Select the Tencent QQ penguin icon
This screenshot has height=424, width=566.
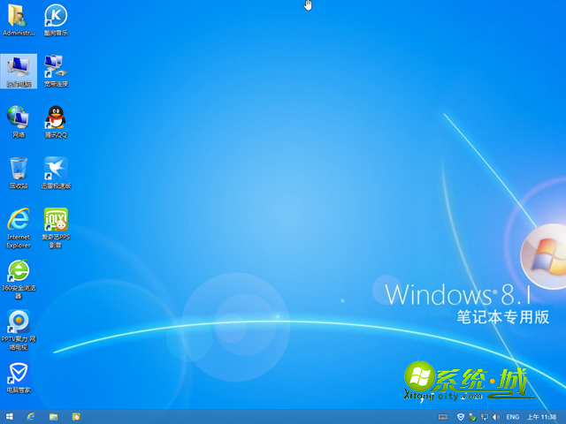pyautogui.click(x=56, y=122)
